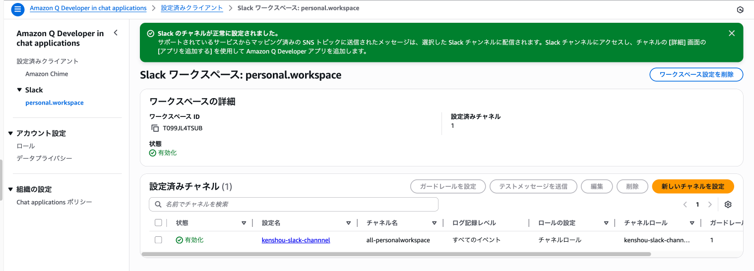
Task: Sort by チャネル名 column
Action: point(434,223)
